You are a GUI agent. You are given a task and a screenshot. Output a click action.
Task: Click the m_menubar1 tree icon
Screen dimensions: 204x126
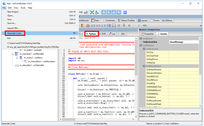[x=17, y=54]
